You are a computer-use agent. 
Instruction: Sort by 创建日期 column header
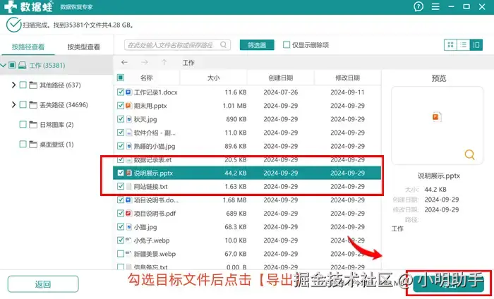(281, 78)
